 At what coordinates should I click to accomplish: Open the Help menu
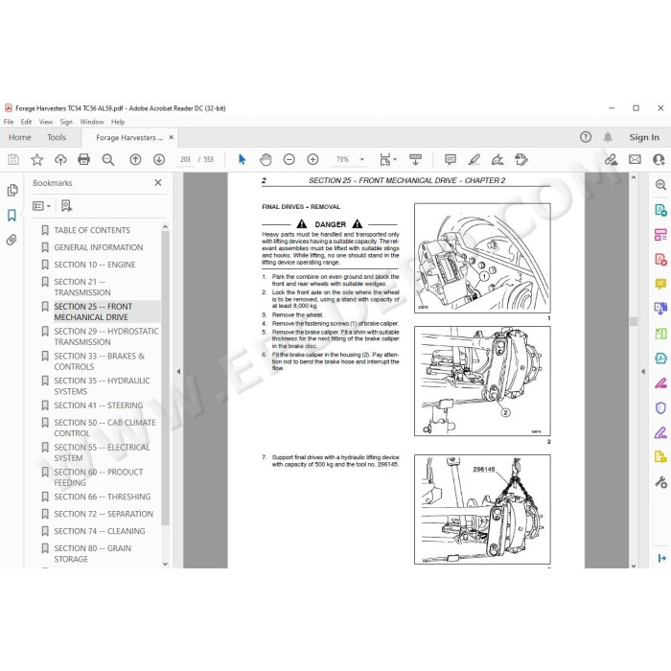(118, 122)
